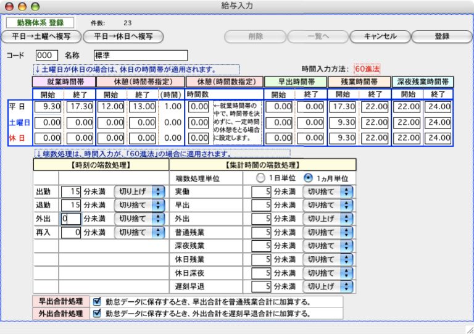The height and width of the screenshot is (334, 474).
Task: Toggle the 早出合計処理 checkbox
Action: (x=98, y=302)
